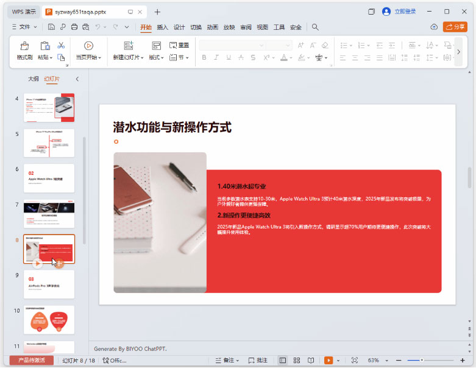Start slideshow from current page icon

click(88, 46)
